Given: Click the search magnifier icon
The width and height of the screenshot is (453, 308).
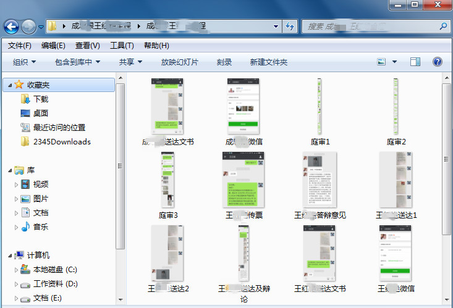Looking at the screenshot, I should click(443, 27).
